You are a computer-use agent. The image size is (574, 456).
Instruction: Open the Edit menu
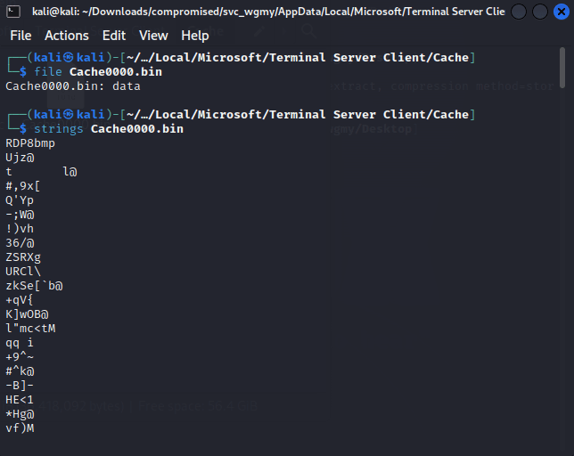[114, 36]
